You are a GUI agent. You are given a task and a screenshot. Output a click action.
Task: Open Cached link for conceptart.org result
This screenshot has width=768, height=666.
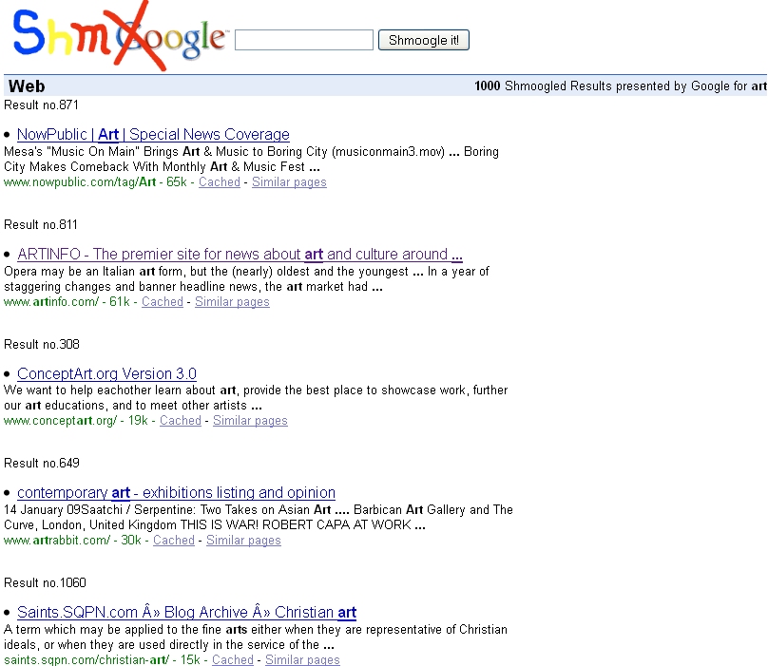pos(181,421)
